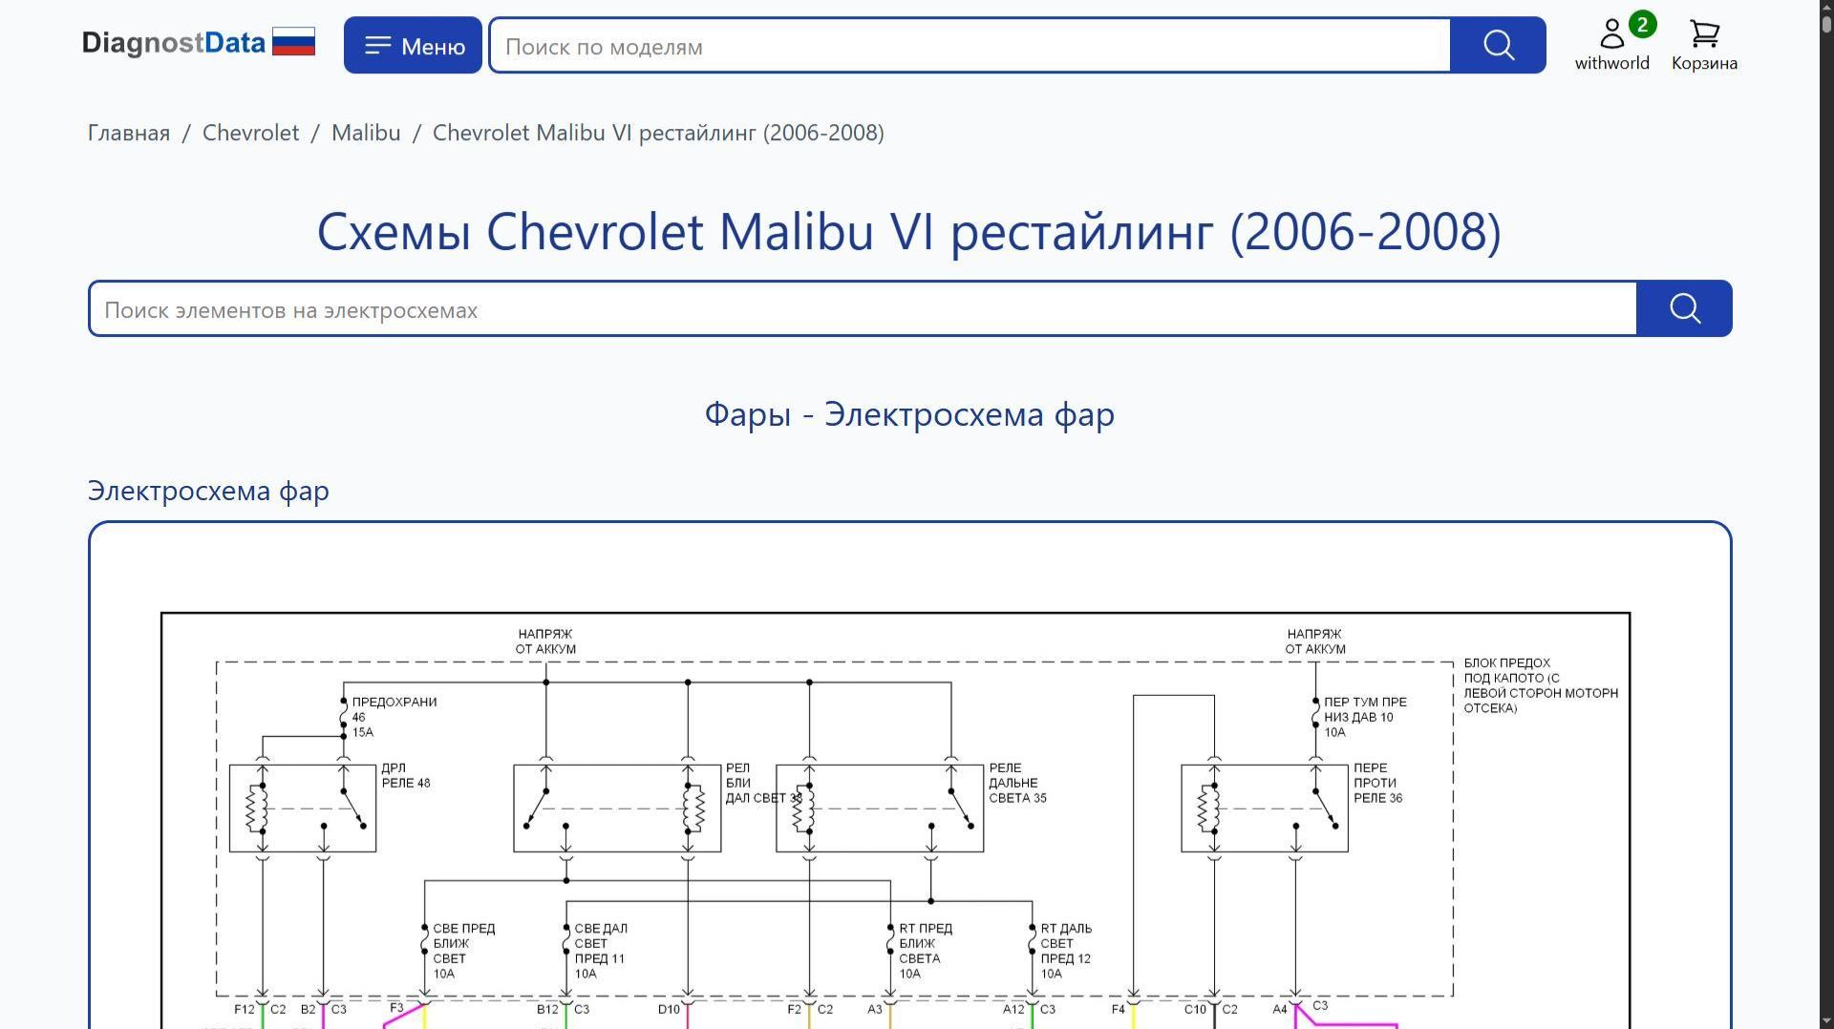Viewport: 1834px width, 1029px height.
Task: Click the Chevrolet Malibu VI рестайлинг breadcrumb
Action: [658, 133]
